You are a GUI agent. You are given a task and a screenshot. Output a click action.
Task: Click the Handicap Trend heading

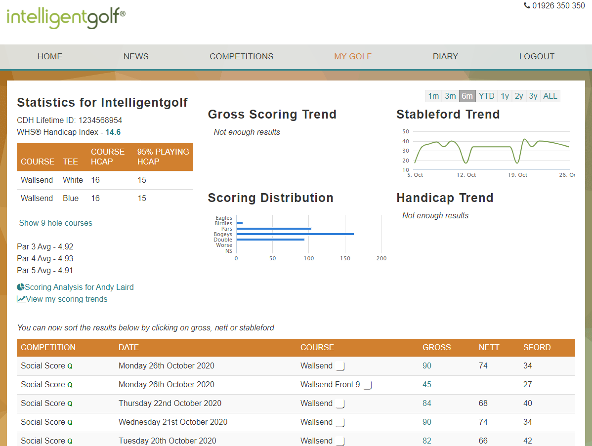click(x=445, y=198)
